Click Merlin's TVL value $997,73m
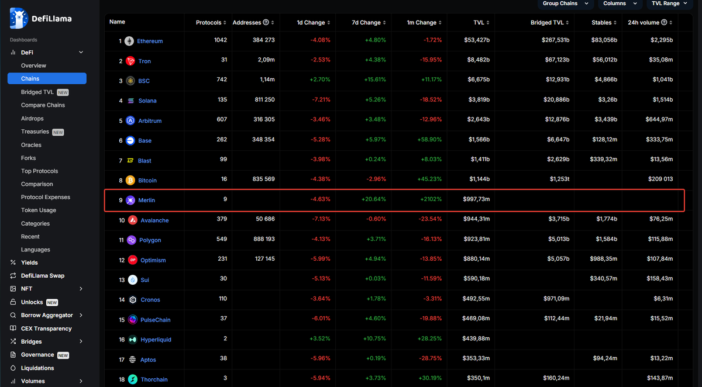702x387 pixels. click(x=476, y=200)
